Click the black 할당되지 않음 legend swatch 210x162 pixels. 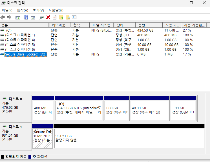tap(3, 157)
